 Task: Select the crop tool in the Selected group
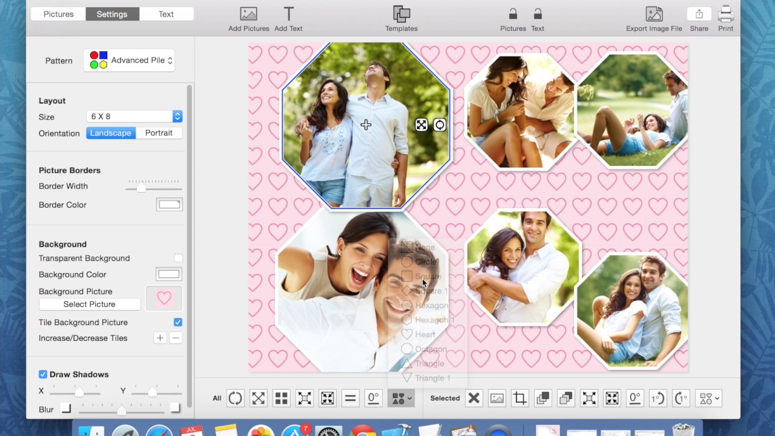519,398
